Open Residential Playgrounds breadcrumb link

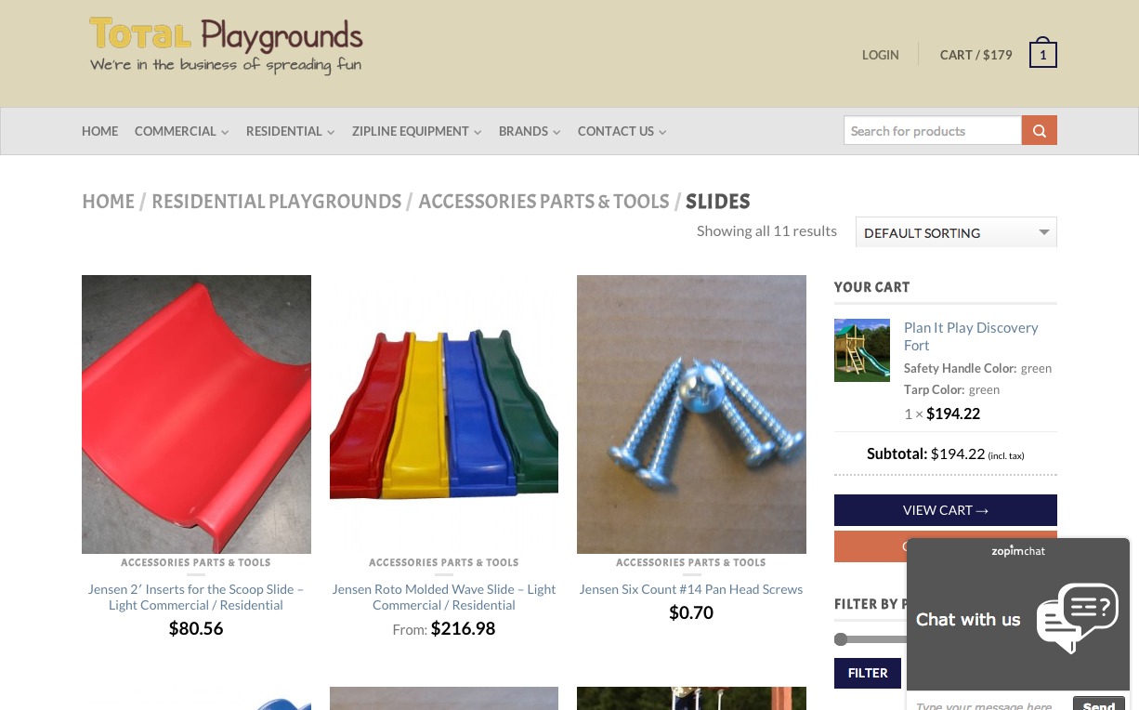277,202
